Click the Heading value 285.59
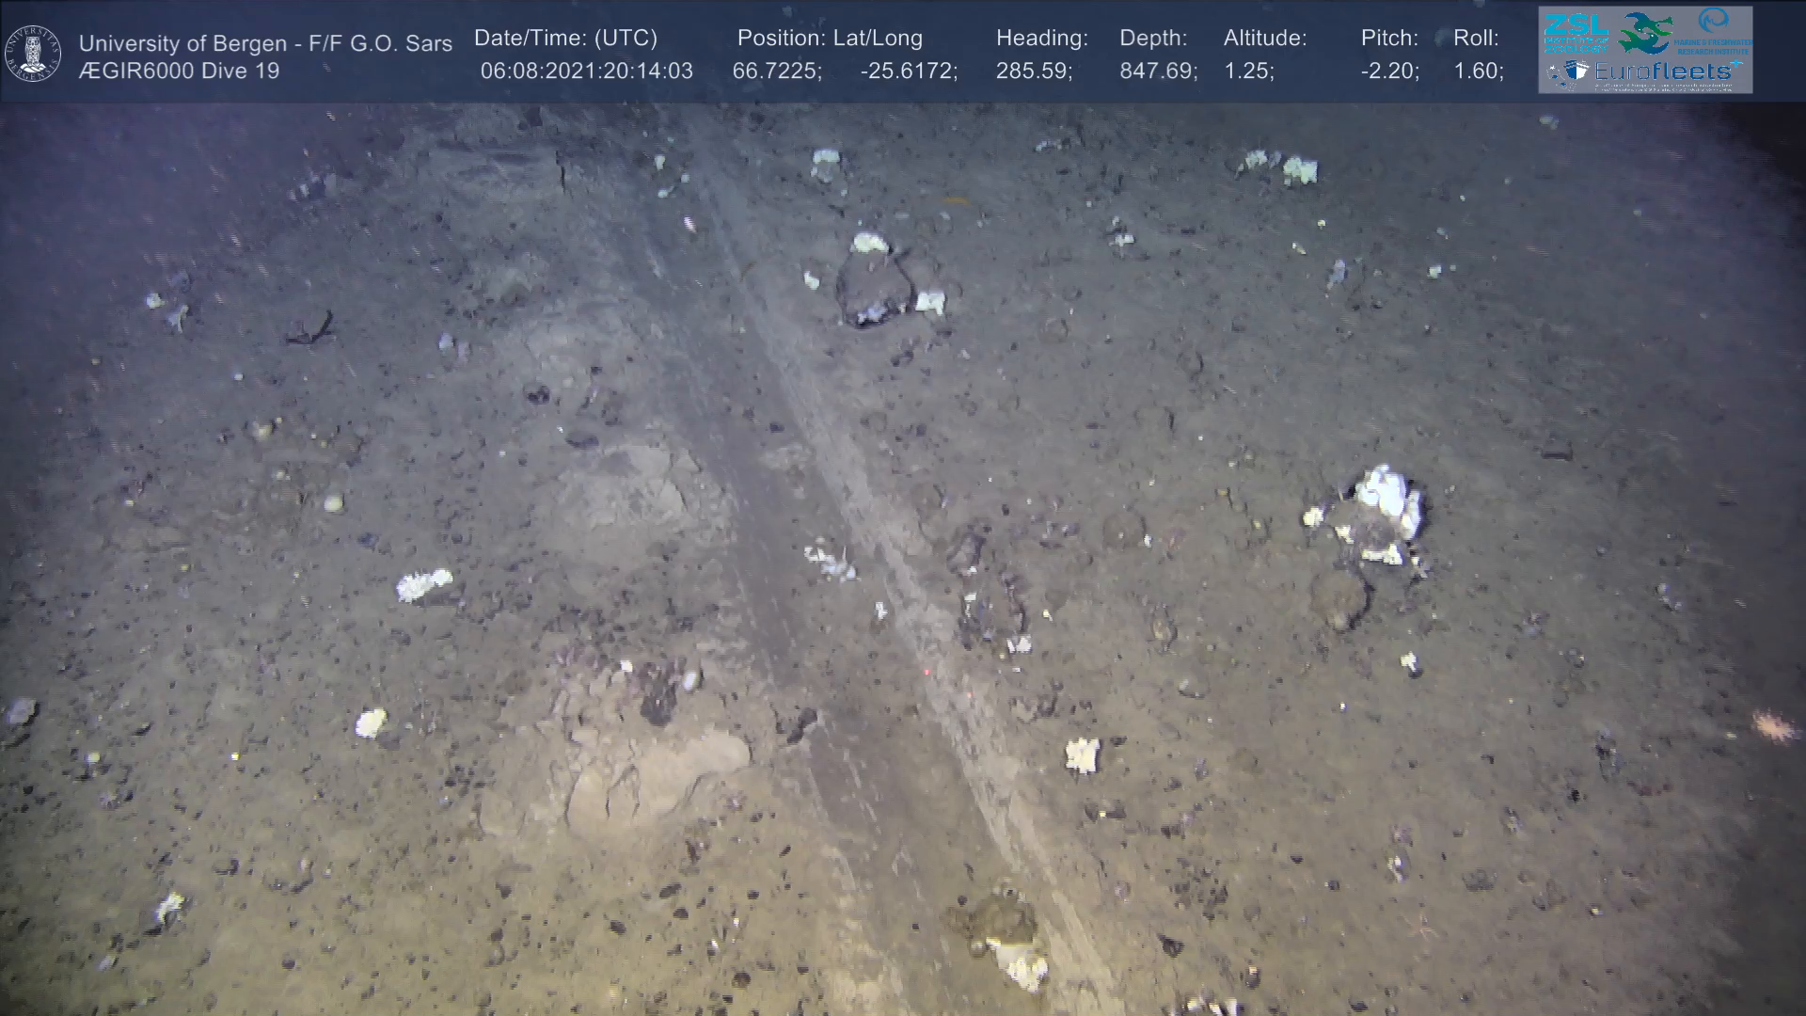1806x1016 pixels. [1034, 71]
